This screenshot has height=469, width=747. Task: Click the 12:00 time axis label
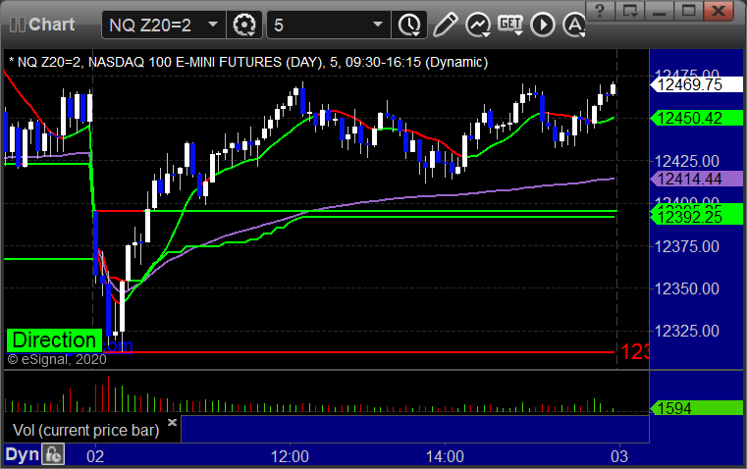(x=290, y=456)
